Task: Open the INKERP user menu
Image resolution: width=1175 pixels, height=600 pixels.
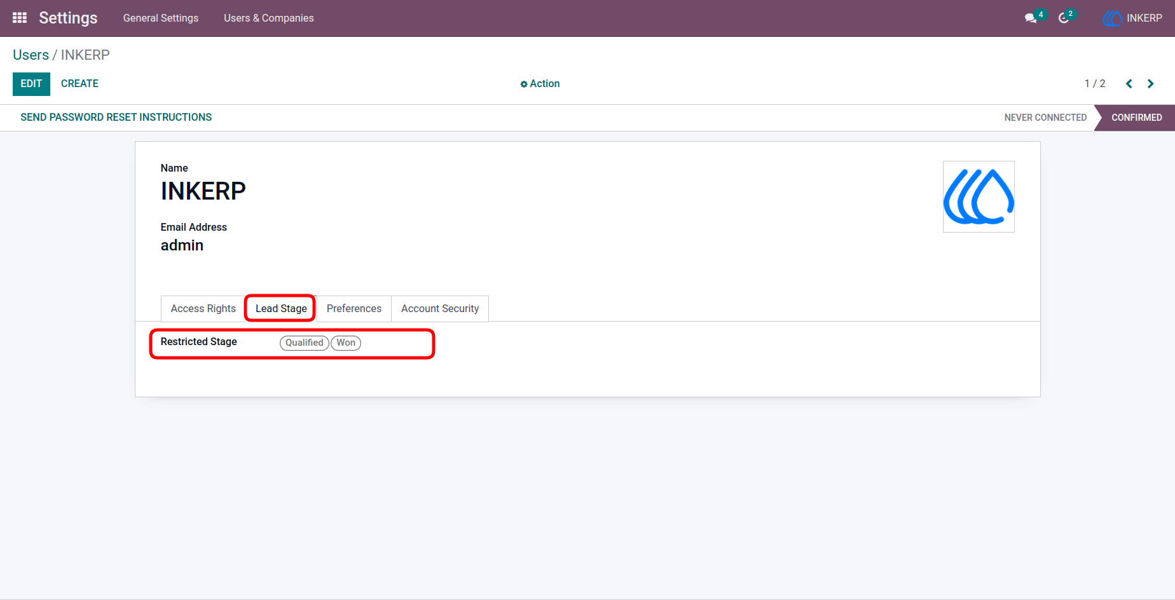Action: coord(1132,18)
